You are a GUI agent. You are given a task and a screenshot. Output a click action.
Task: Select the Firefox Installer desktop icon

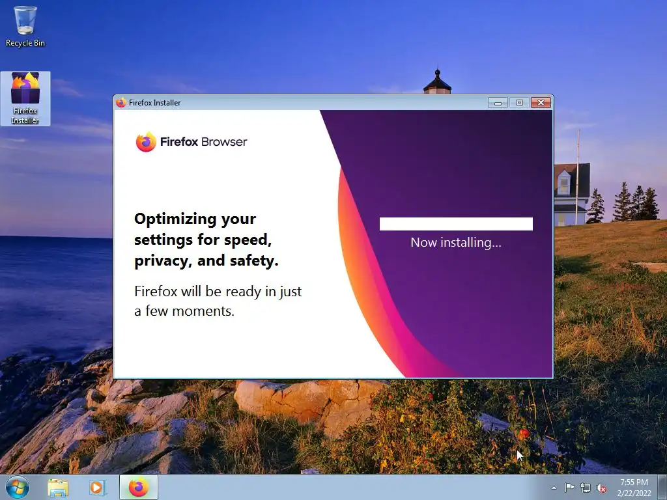point(25,98)
